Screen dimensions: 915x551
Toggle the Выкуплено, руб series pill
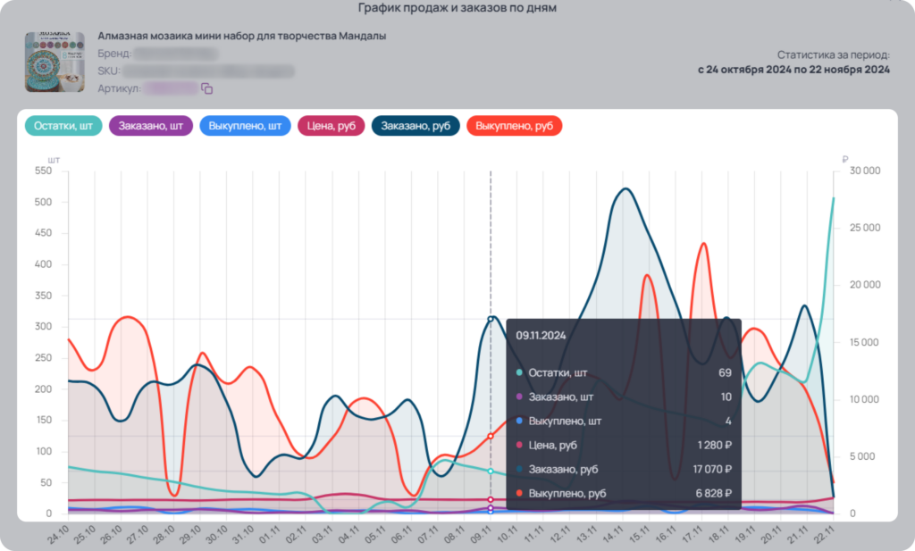point(514,126)
